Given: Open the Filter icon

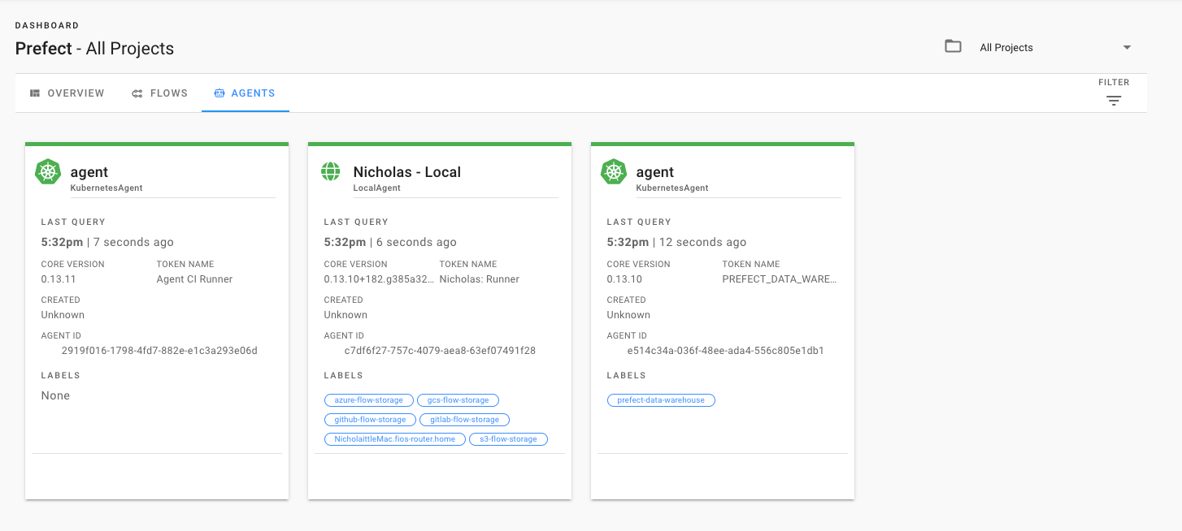Looking at the screenshot, I should 1114,101.
